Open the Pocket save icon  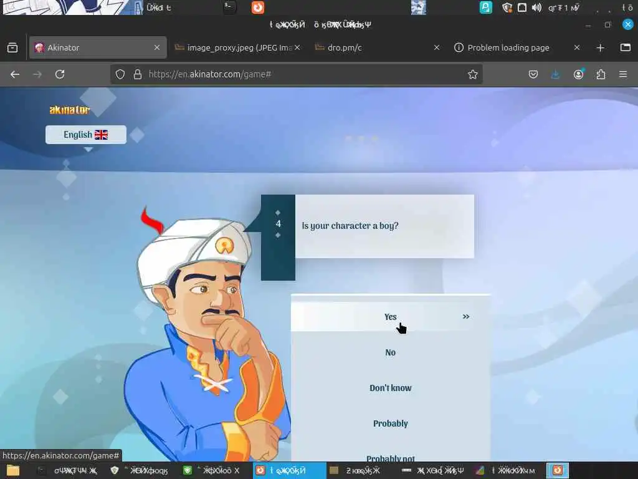click(533, 74)
